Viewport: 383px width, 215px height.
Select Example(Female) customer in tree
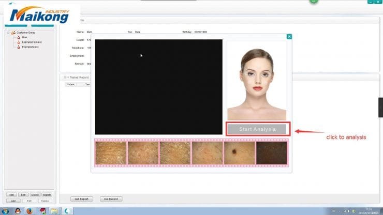click(x=30, y=42)
